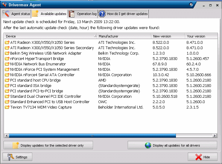Screen dimensions: 222x164
Task: Click folder icon for nForce4 Serial ATA Controller
Action: [7, 75]
